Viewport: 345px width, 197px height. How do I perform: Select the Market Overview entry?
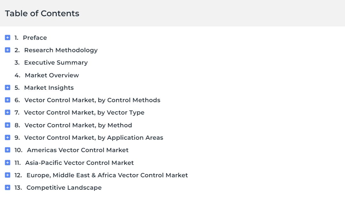point(52,75)
